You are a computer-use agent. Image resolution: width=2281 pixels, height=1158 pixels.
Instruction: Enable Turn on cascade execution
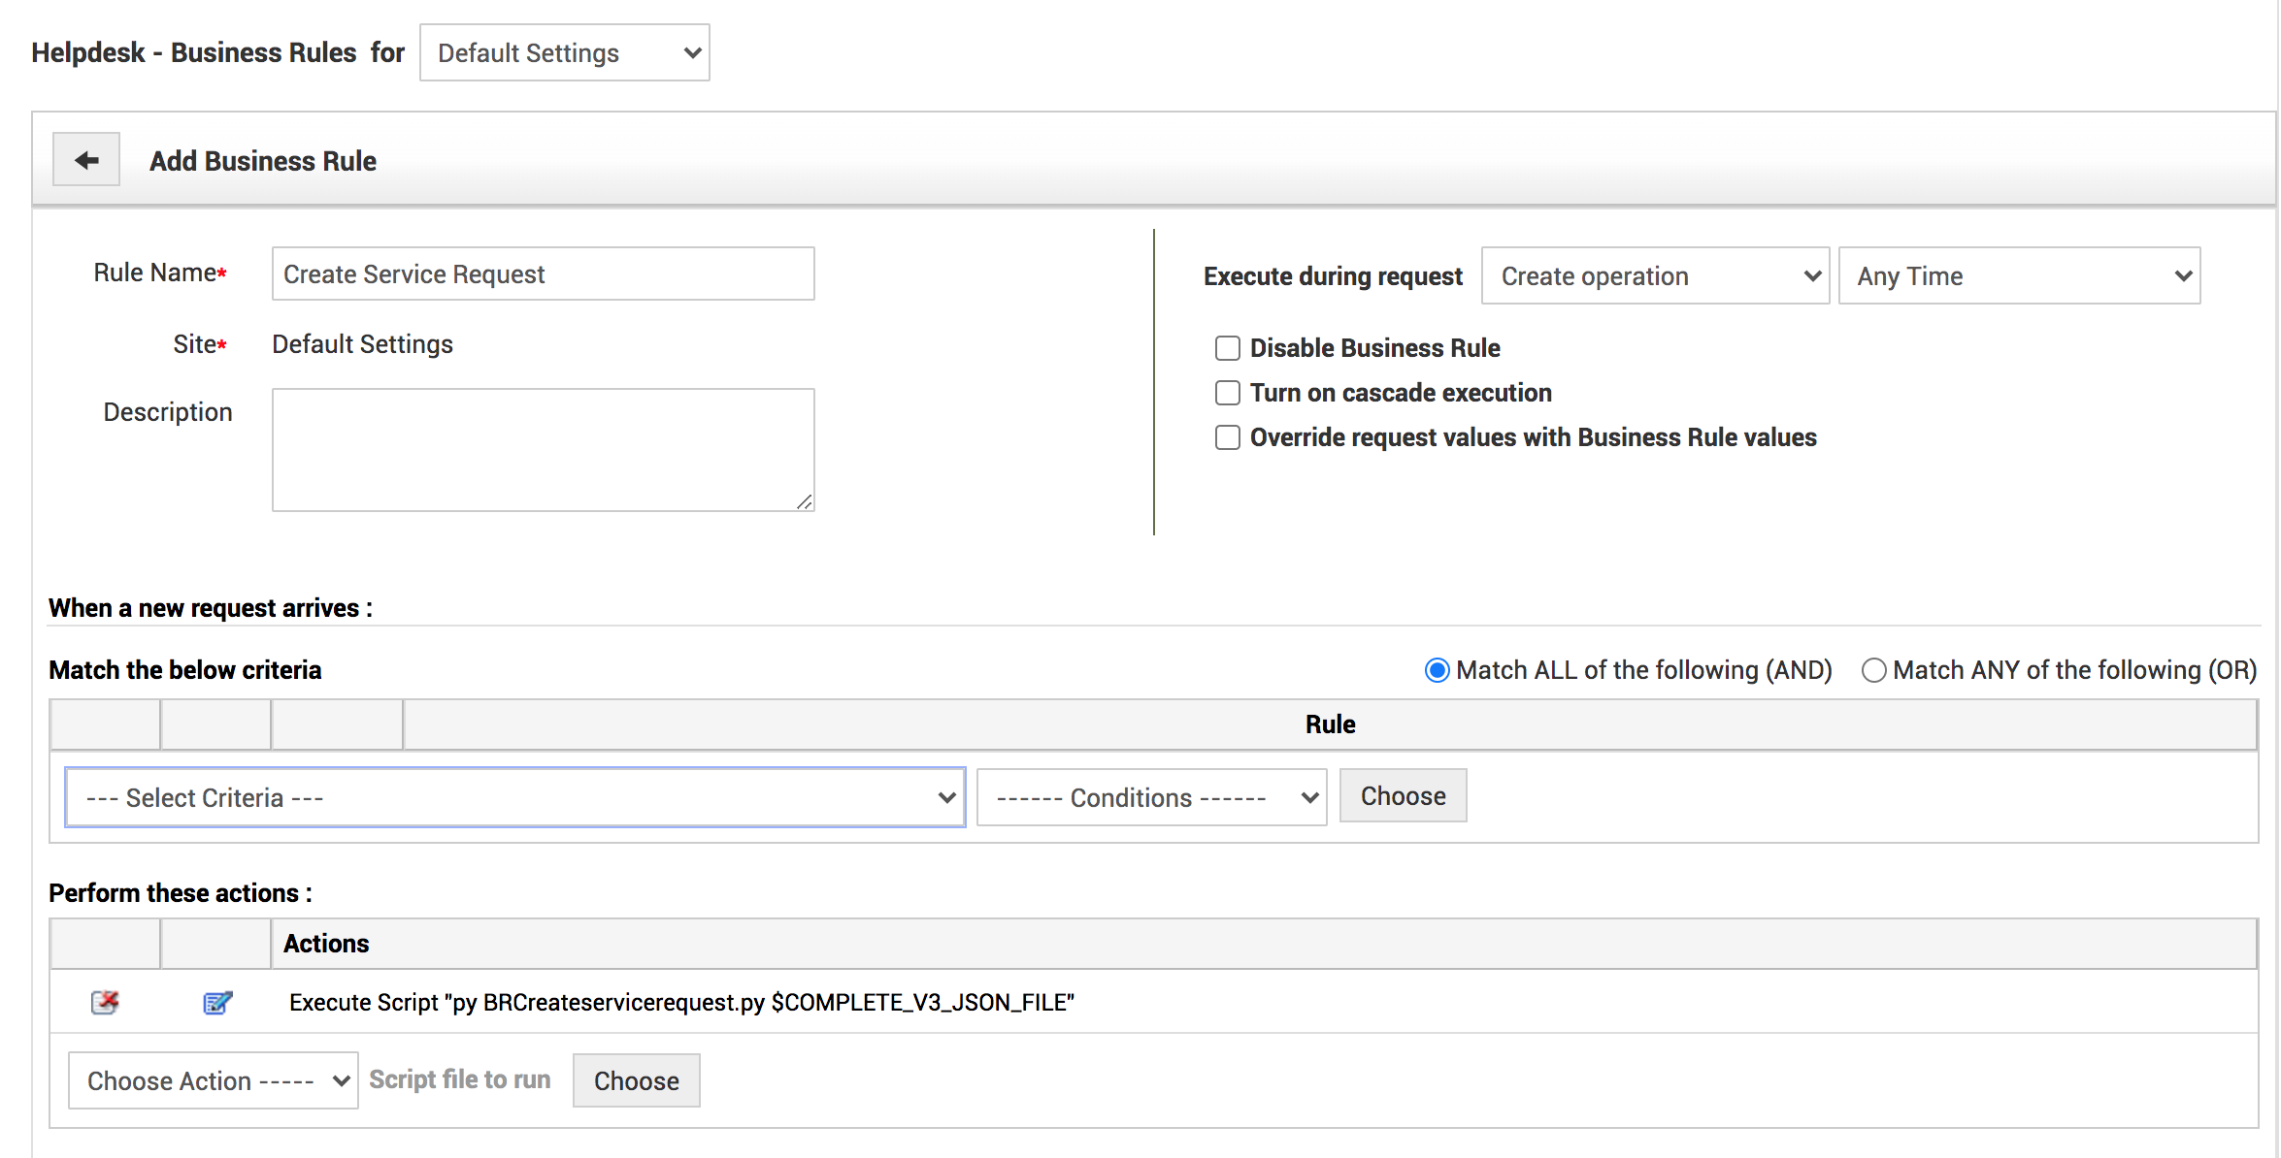tap(1228, 393)
